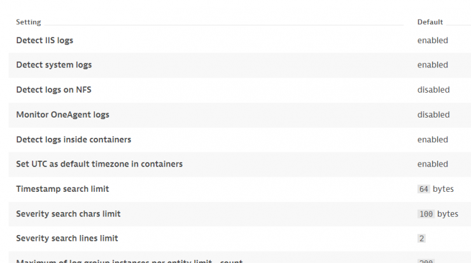Click the enabled value for Detect system logs

(433, 65)
